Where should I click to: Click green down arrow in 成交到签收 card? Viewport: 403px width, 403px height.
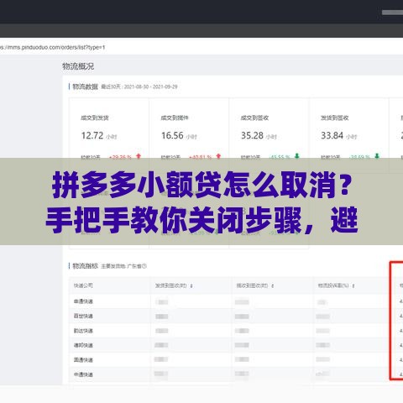tap(297, 156)
